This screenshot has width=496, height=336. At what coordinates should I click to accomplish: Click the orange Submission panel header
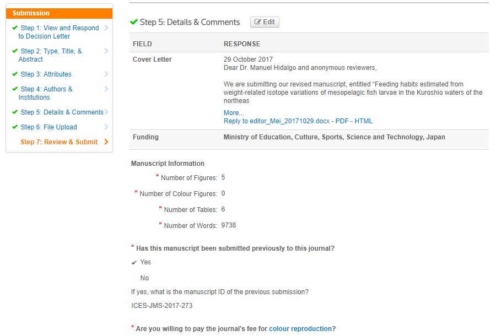point(59,13)
